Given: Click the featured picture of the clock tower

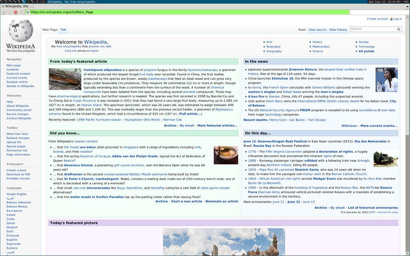Looking at the screenshot, I should pos(224,242).
